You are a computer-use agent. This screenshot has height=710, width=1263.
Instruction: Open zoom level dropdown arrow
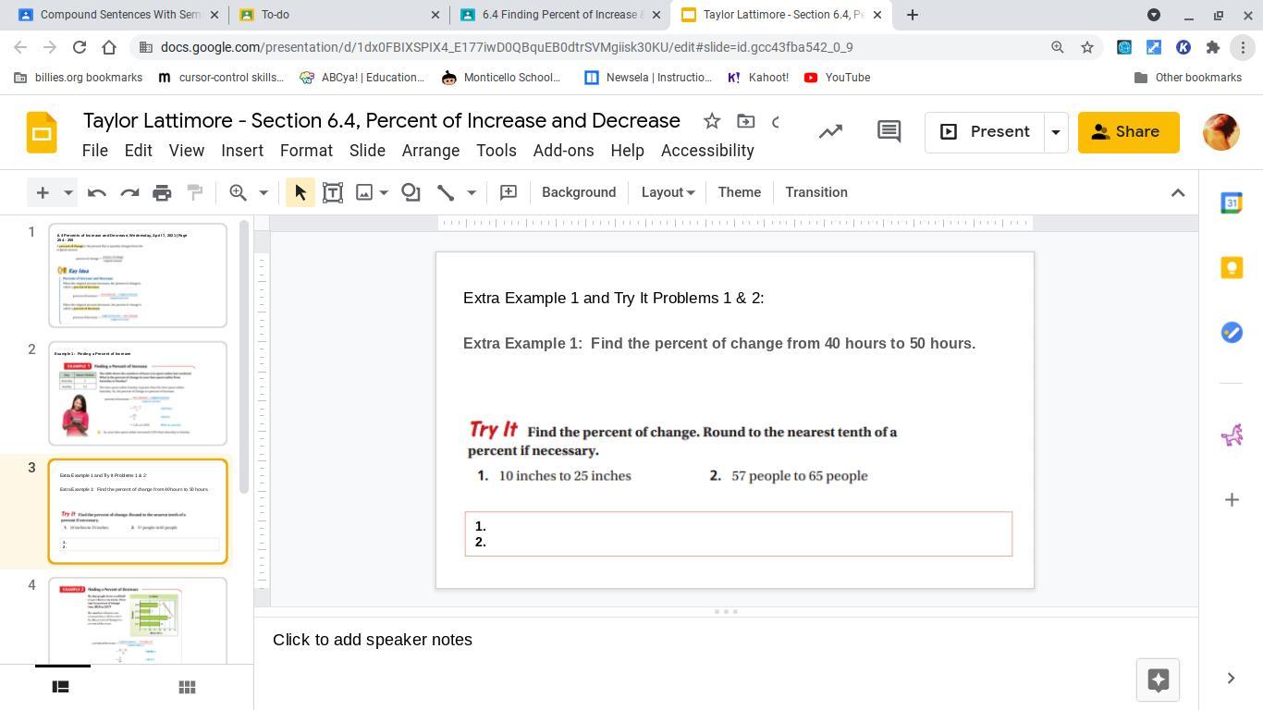pos(263,192)
